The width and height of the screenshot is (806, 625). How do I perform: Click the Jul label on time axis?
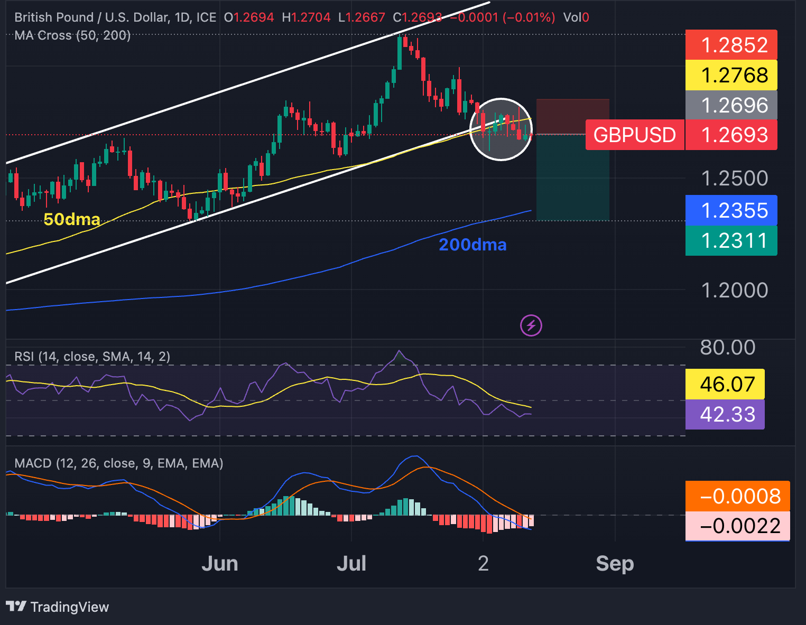click(x=351, y=564)
